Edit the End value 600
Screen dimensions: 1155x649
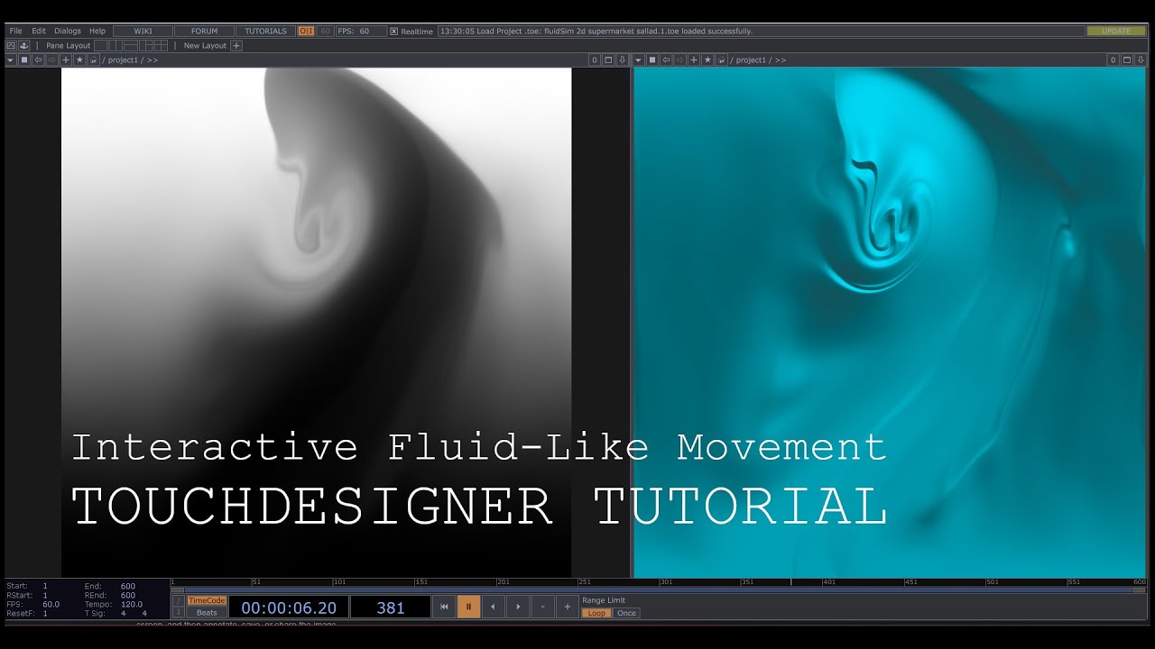click(x=128, y=586)
